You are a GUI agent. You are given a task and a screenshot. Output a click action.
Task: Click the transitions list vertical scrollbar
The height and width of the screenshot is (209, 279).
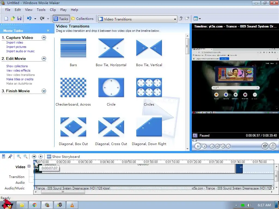187,92
